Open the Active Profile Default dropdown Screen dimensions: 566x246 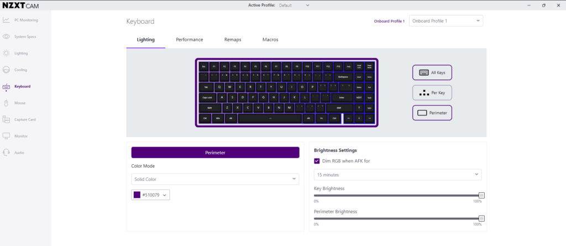point(294,6)
